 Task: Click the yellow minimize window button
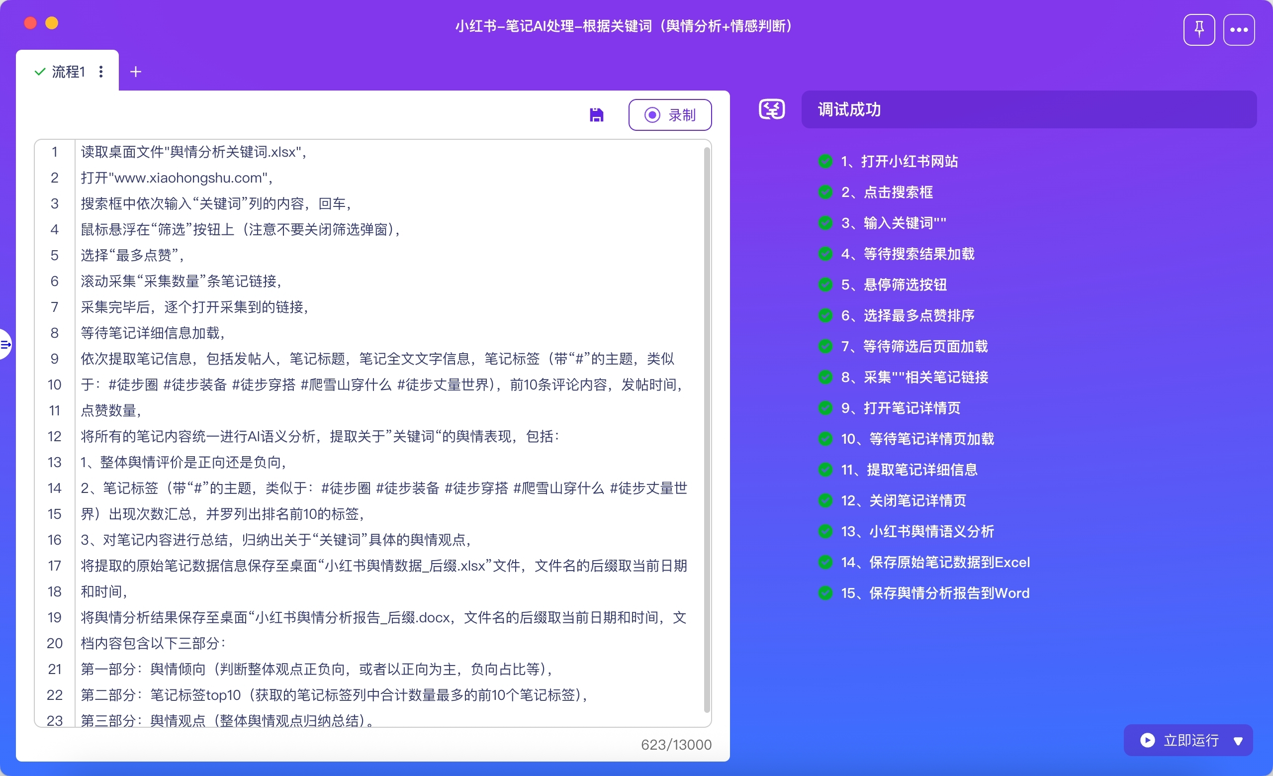click(52, 23)
